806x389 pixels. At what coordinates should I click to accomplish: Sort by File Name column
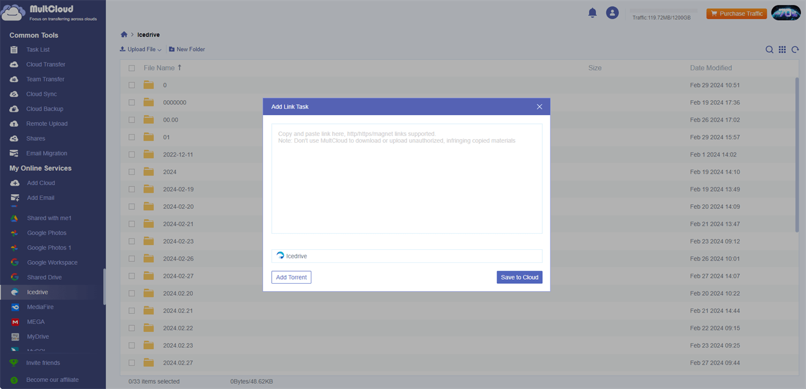pos(162,68)
